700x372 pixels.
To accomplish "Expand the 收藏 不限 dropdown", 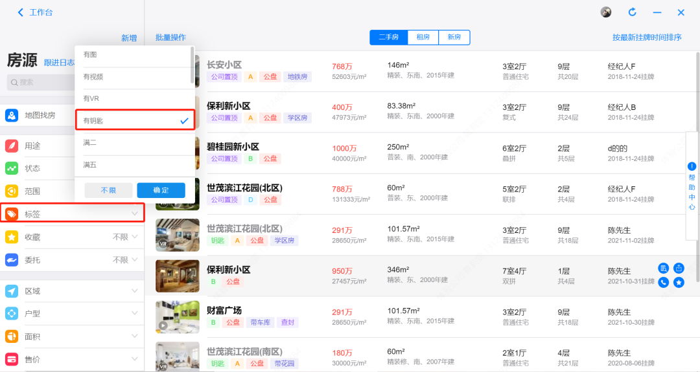I will [126, 237].
